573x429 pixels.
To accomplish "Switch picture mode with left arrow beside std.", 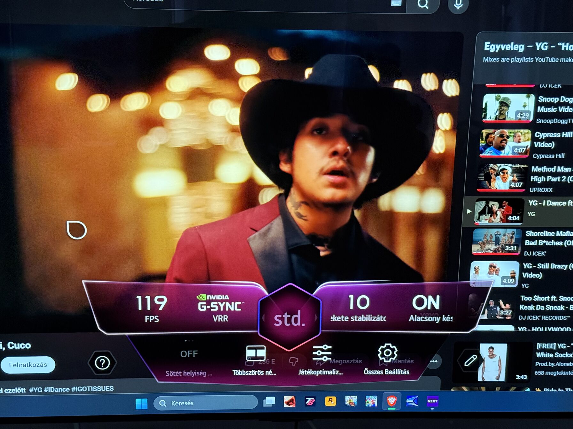I will tap(263, 317).
